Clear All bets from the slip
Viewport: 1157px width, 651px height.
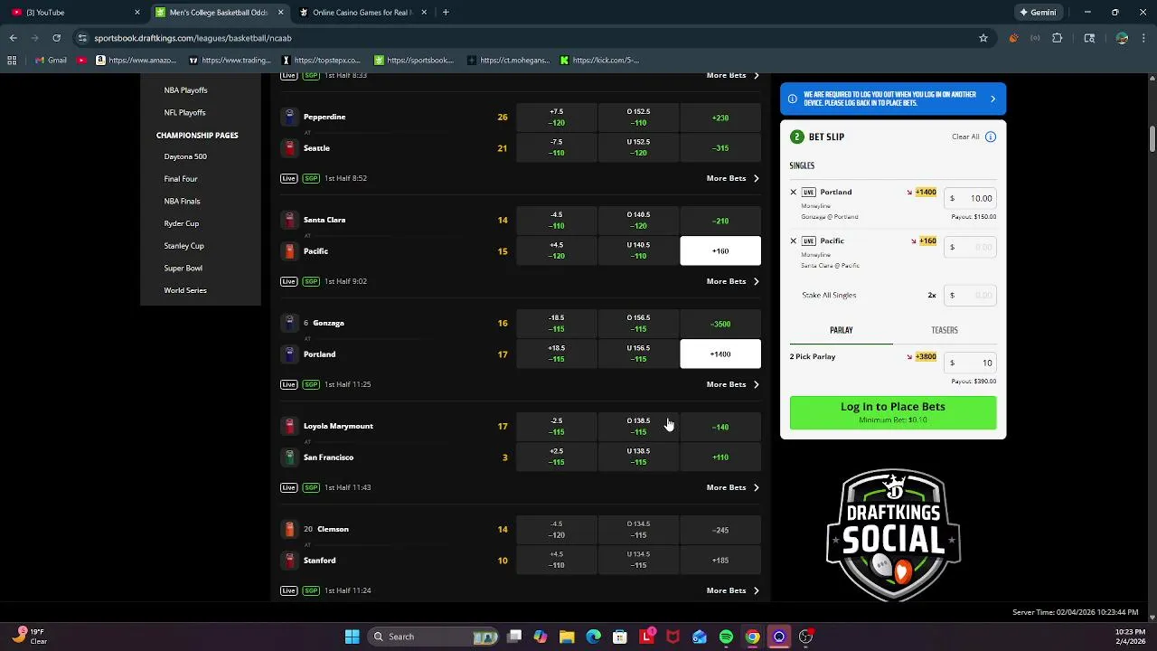click(x=965, y=137)
